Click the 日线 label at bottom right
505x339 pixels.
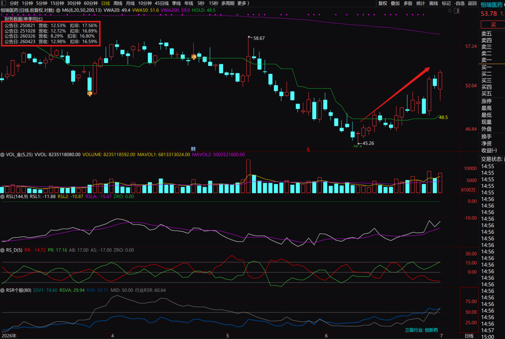click(469, 336)
